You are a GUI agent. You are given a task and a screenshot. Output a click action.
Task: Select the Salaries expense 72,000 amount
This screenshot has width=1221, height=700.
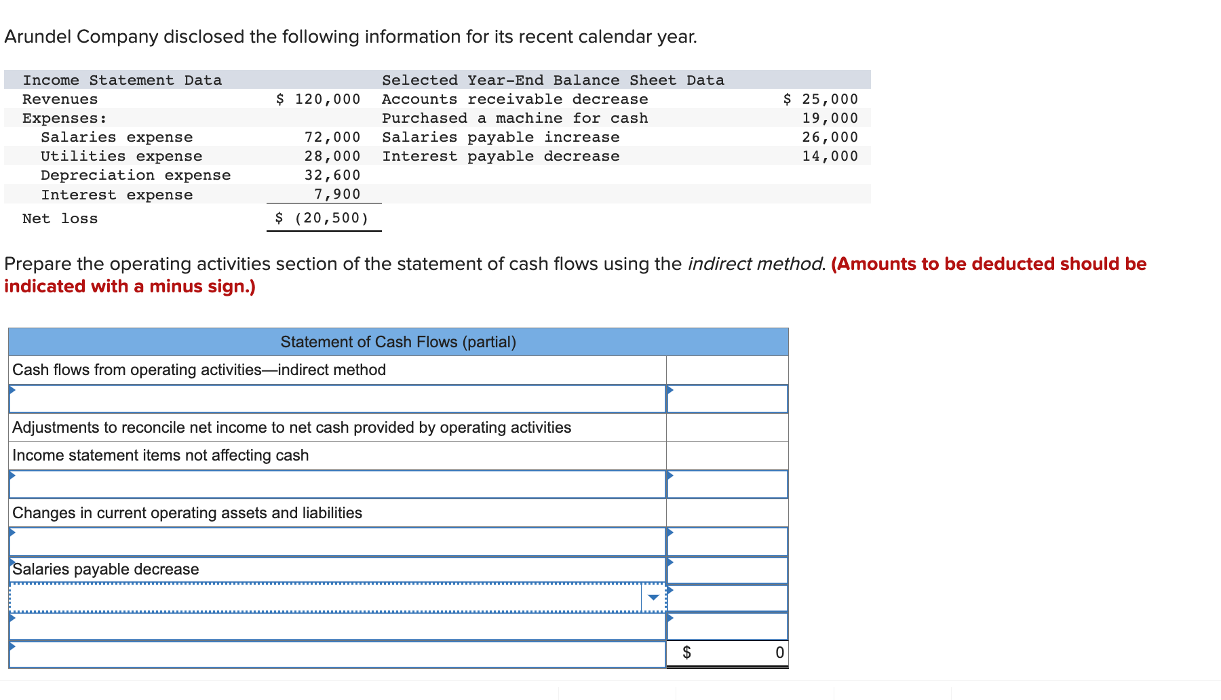click(332, 137)
